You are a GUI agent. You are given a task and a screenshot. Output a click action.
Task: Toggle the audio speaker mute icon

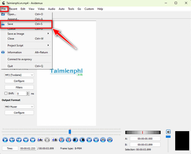click(x=168, y=132)
